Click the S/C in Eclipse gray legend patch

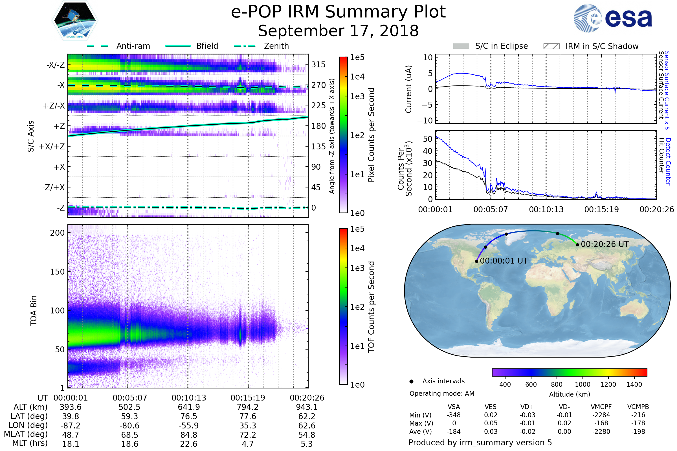[461, 46]
